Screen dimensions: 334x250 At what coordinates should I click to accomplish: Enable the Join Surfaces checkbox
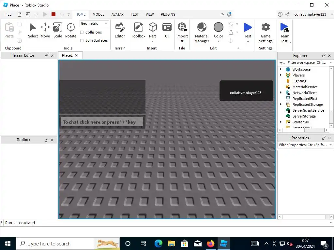click(82, 40)
